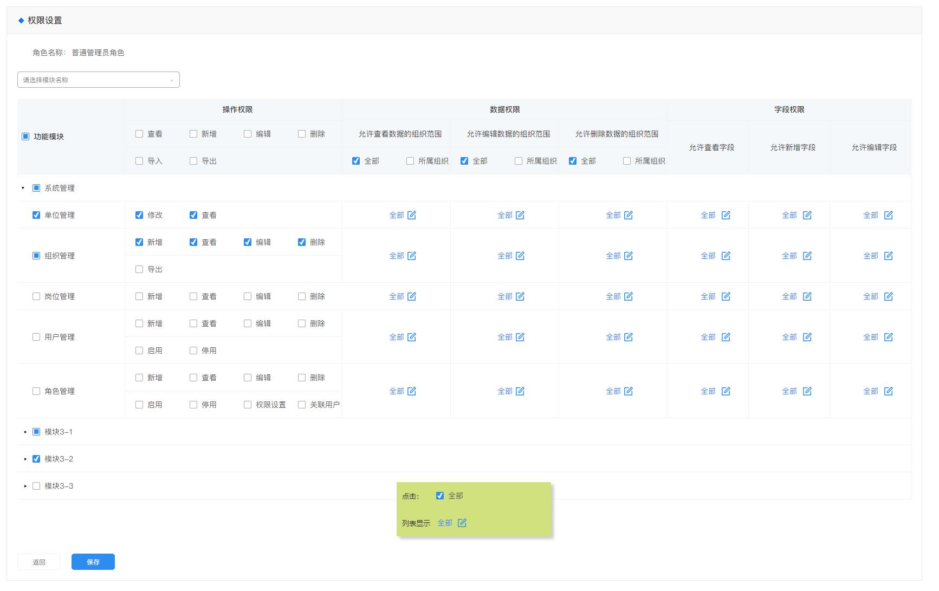The height and width of the screenshot is (591, 939).
Task: Toggle the 功能模块 select-all checkbox
Action: point(25,137)
